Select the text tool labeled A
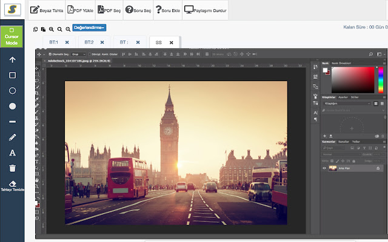388x242 pixels. tap(12, 152)
